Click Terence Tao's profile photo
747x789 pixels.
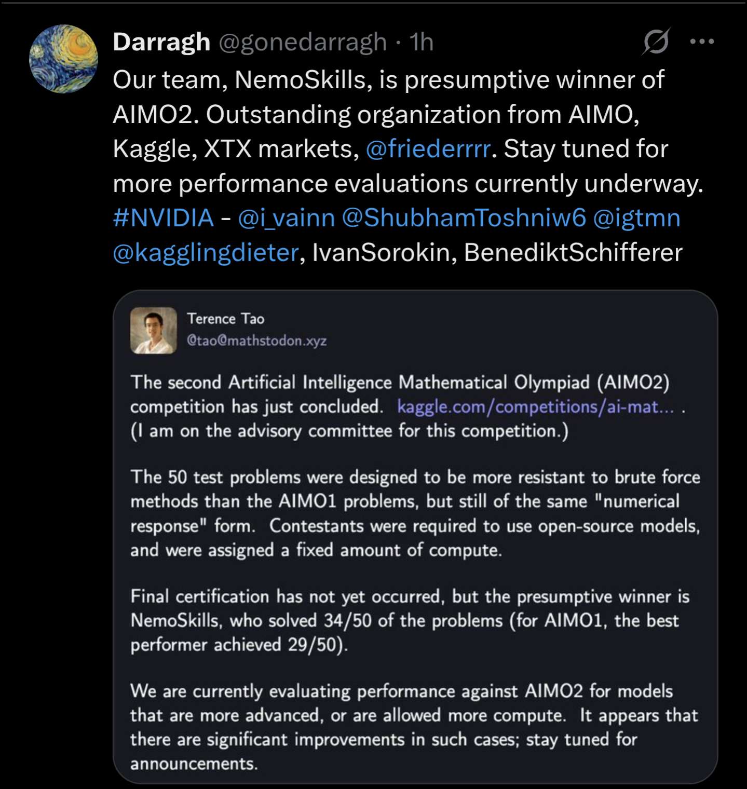(154, 330)
